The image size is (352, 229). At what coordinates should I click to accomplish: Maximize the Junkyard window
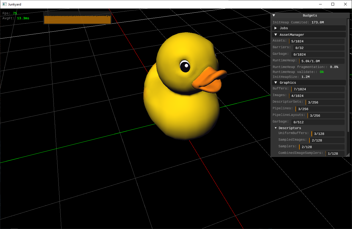(333, 4)
